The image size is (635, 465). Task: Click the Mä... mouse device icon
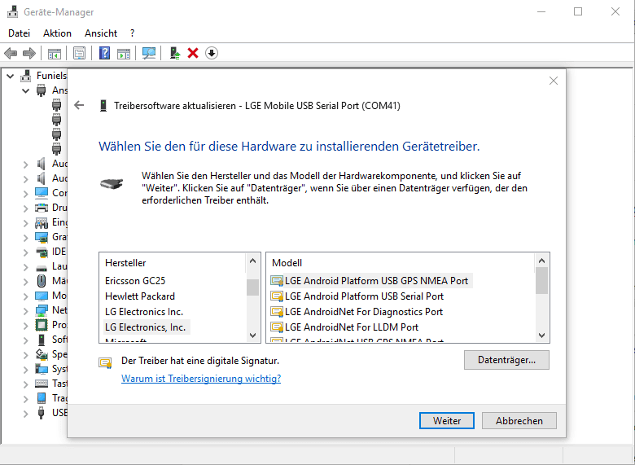click(42, 281)
